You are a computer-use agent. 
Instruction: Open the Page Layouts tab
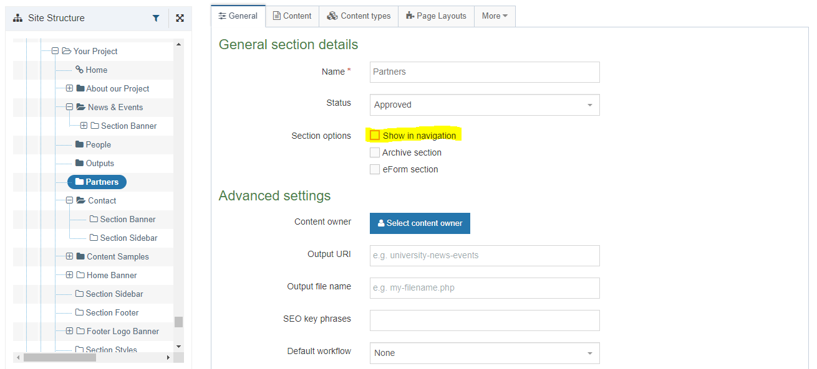tap(436, 16)
